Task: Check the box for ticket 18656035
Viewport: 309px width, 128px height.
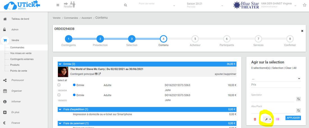Action: coord(59,95)
